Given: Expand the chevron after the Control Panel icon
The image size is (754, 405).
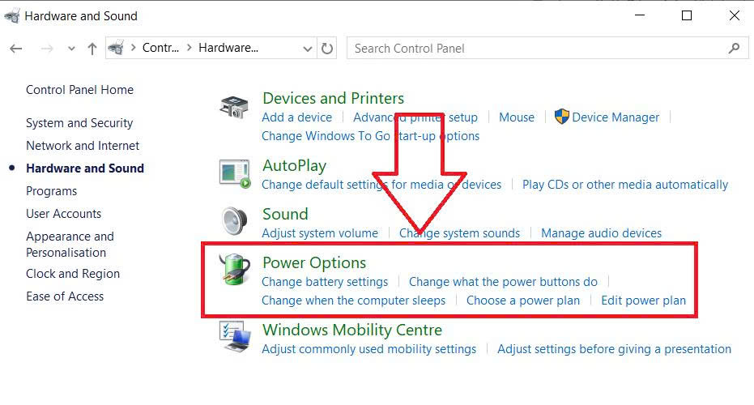Looking at the screenshot, I should coord(133,48).
